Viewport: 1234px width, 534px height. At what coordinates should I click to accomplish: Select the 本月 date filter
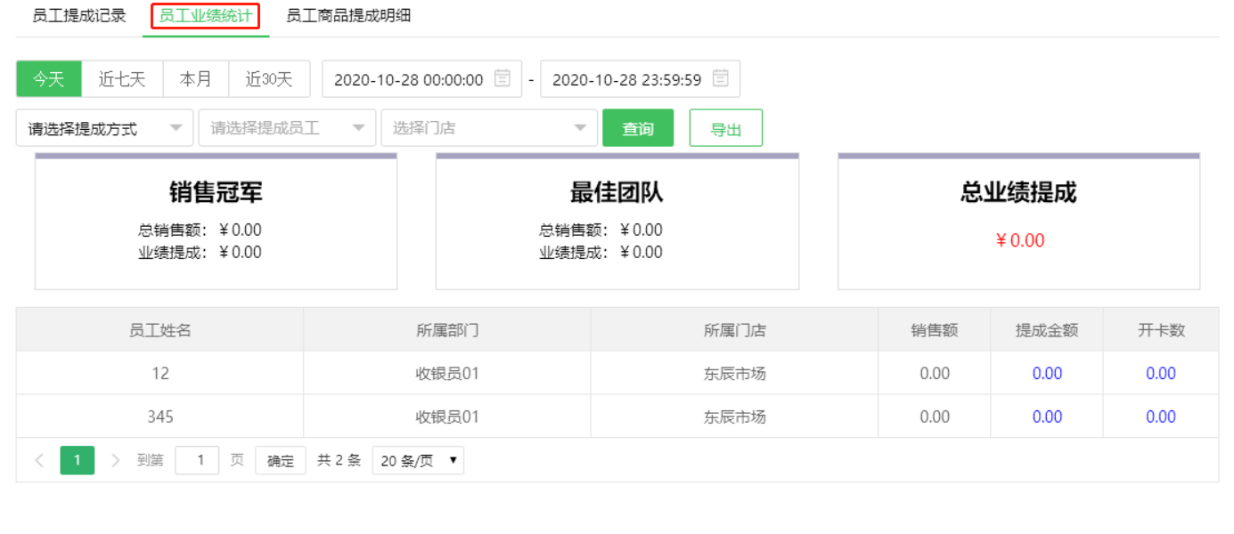pyautogui.click(x=196, y=78)
